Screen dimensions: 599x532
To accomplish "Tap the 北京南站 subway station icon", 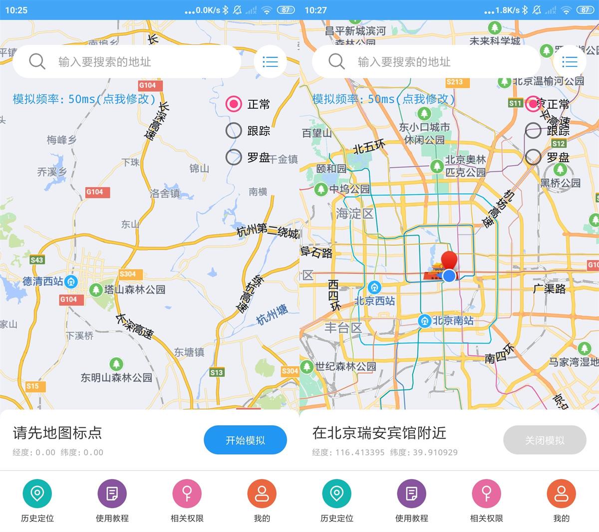I will coord(424,321).
